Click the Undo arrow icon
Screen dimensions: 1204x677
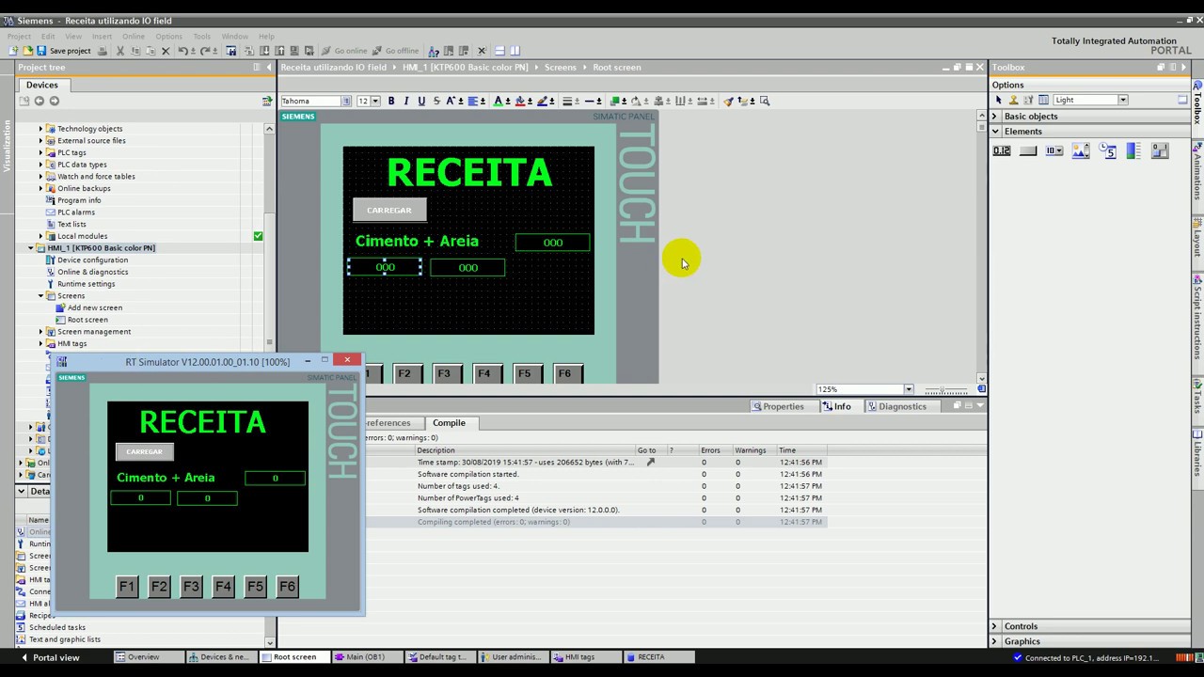point(182,51)
